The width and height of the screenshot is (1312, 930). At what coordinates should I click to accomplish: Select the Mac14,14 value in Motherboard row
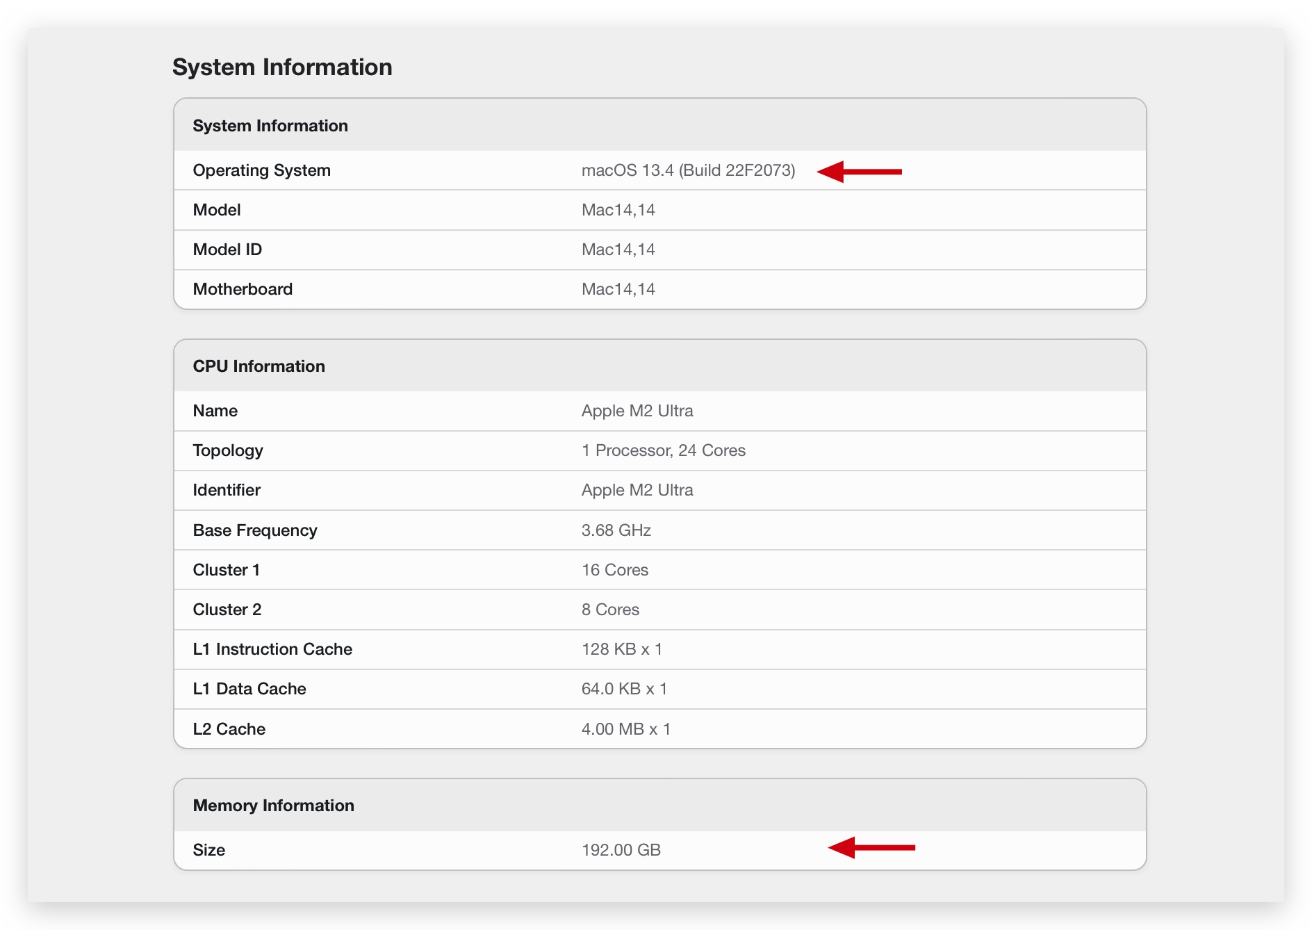(618, 289)
